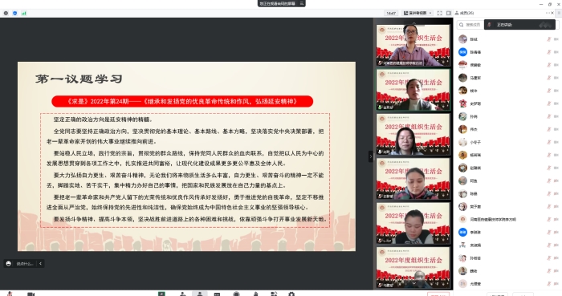Open the members panel three-dots menu

[x=548, y=13]
